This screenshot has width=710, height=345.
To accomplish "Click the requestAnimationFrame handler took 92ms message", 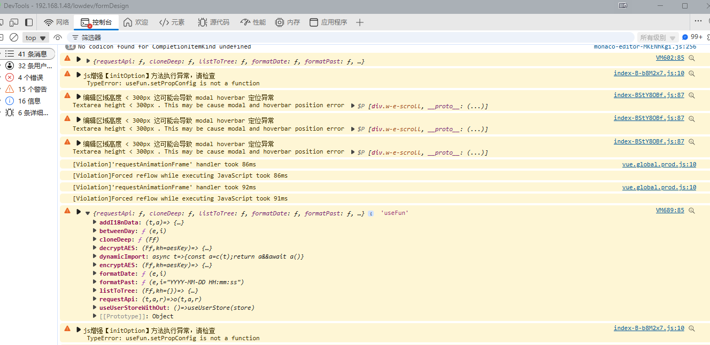I will (164, 187).
